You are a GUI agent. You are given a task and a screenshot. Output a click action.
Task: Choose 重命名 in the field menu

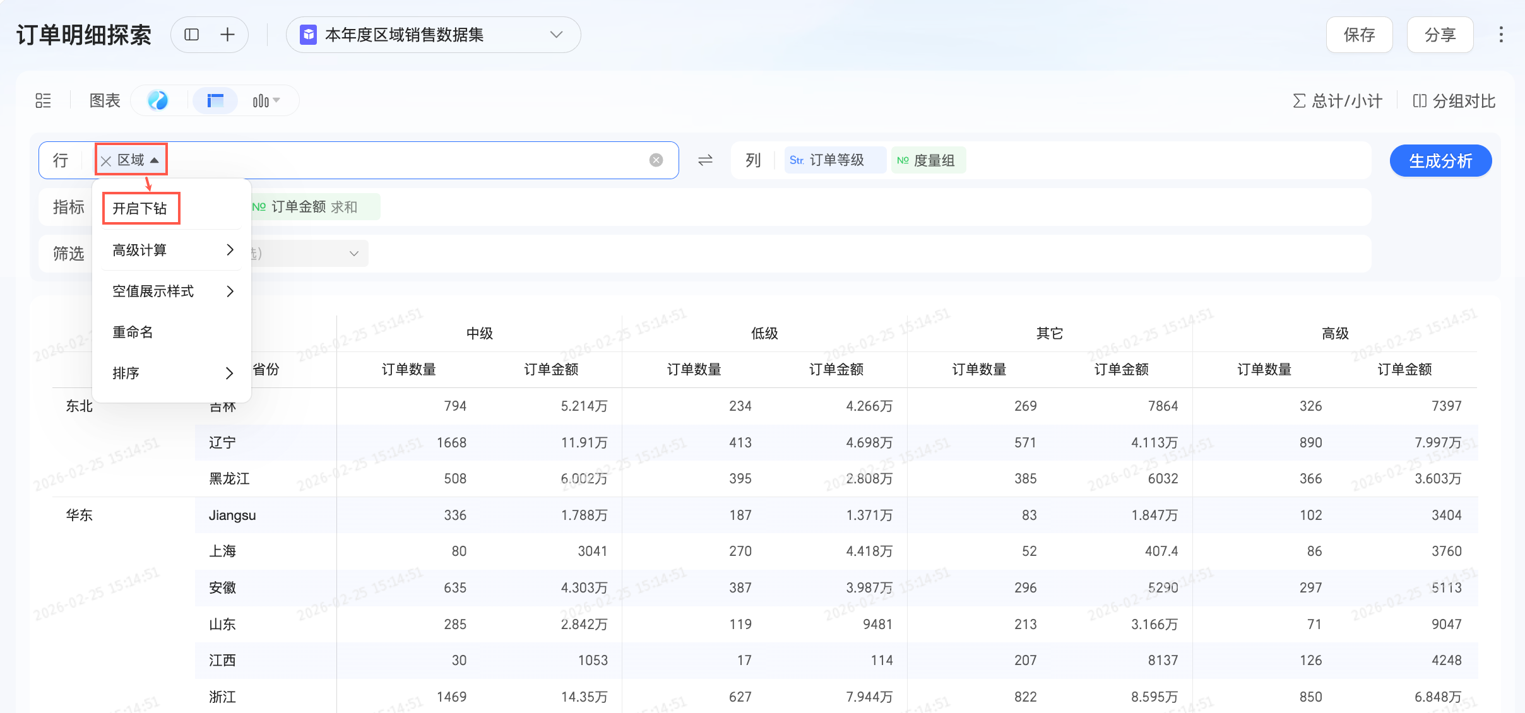tap(133, 332)
